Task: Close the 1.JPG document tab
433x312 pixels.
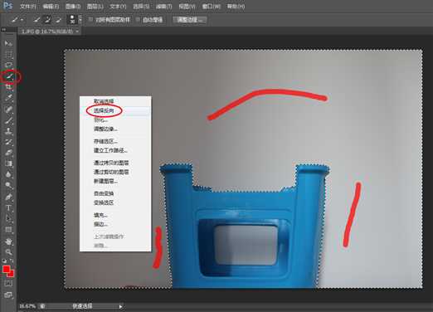Action: point(77,32)
